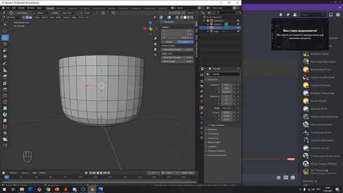Play the animation forward
Screen dimensions: 343x193
coord(101,173)
